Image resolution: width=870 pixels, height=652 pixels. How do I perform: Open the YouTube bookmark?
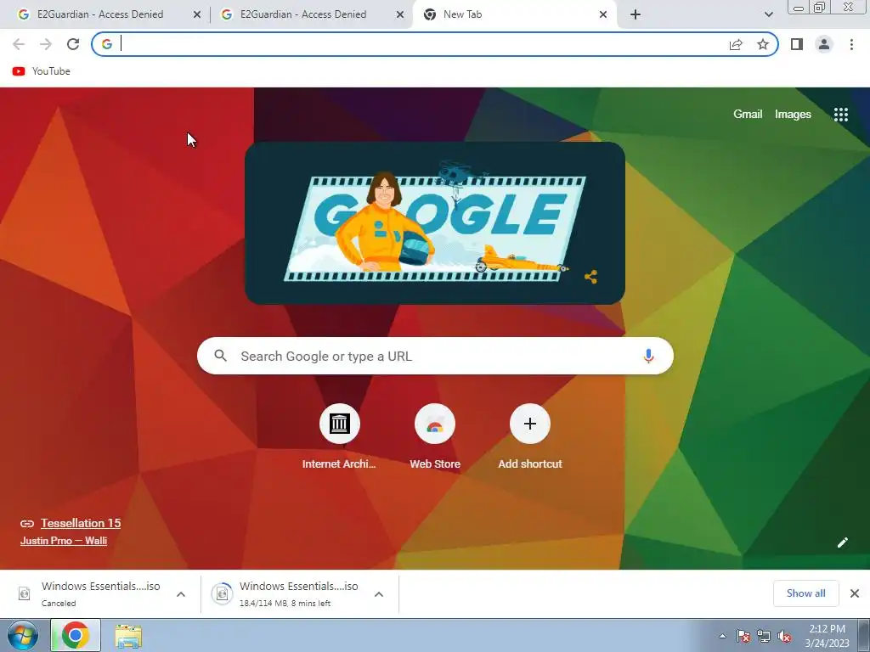pyautogui.click(x=42, y=71)
